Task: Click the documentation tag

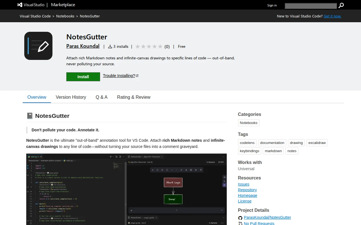Action: pos(272,143)
